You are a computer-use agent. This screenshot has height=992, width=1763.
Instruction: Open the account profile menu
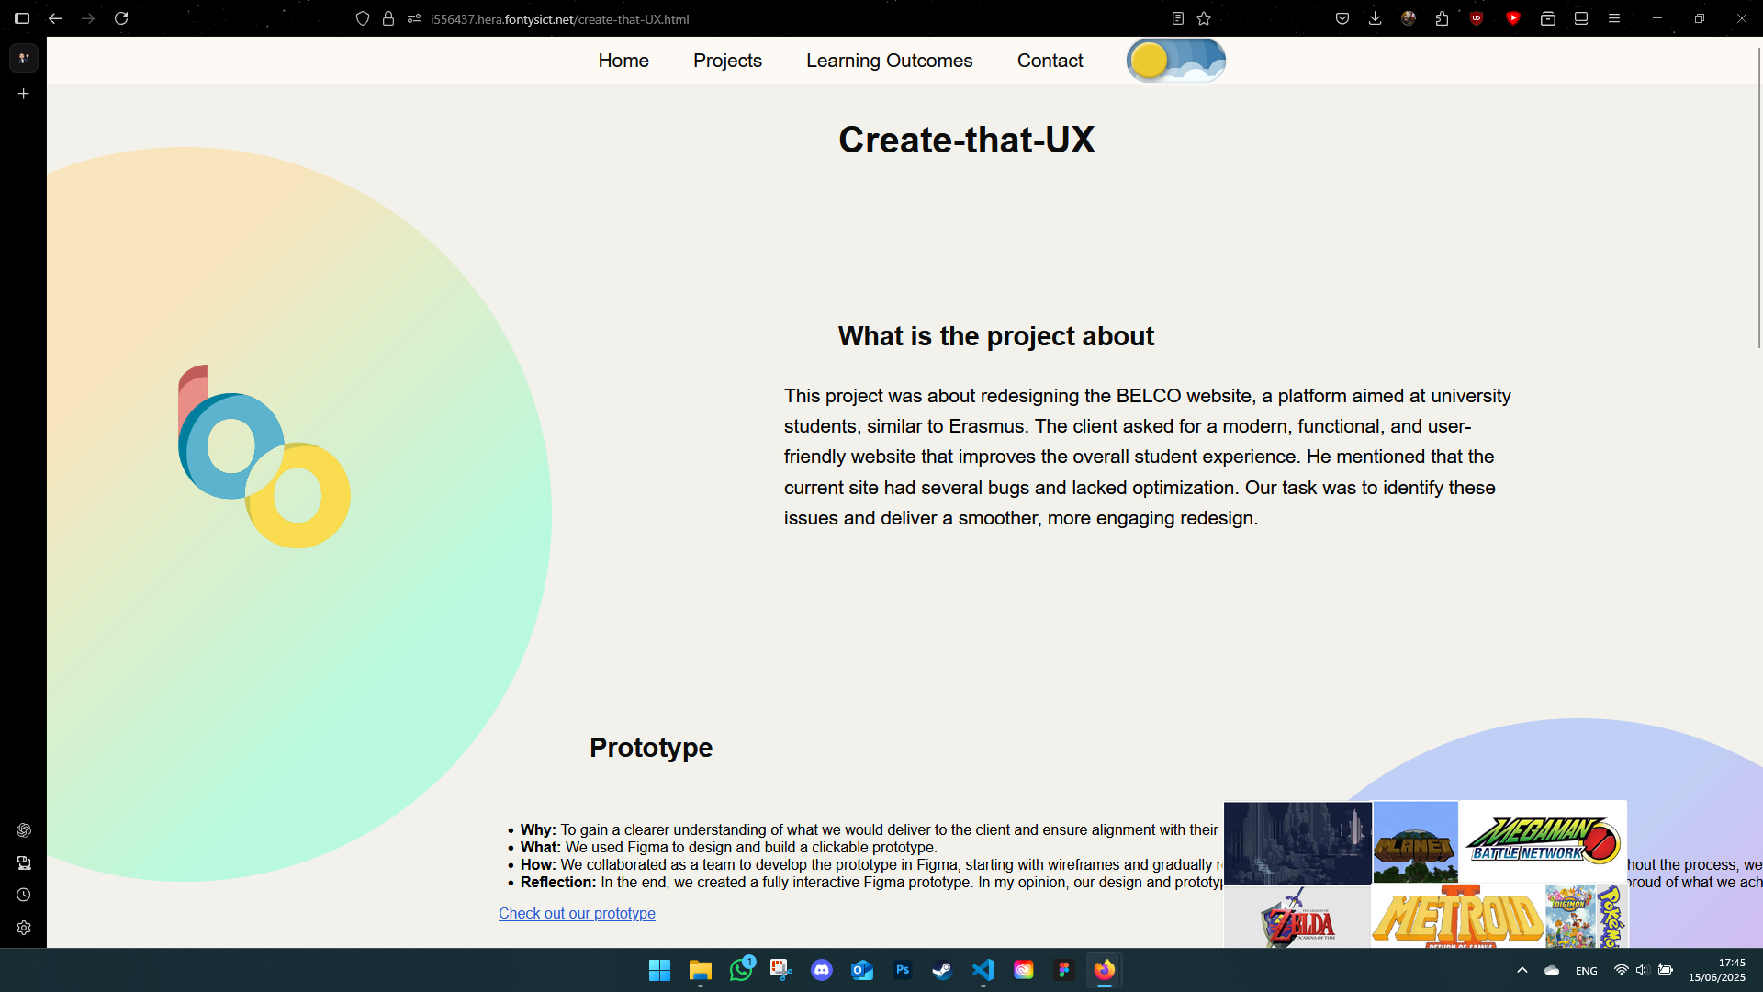click(1409, 18)
